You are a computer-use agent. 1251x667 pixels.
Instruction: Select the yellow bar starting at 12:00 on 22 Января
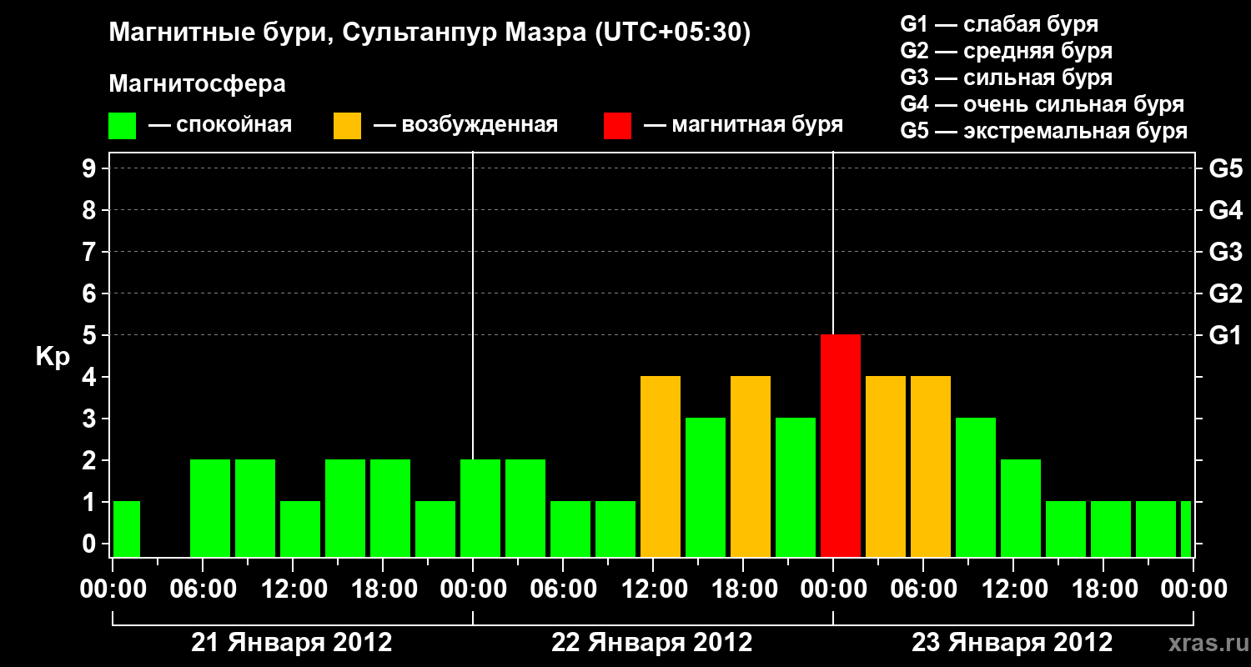[x=661, y=466]
